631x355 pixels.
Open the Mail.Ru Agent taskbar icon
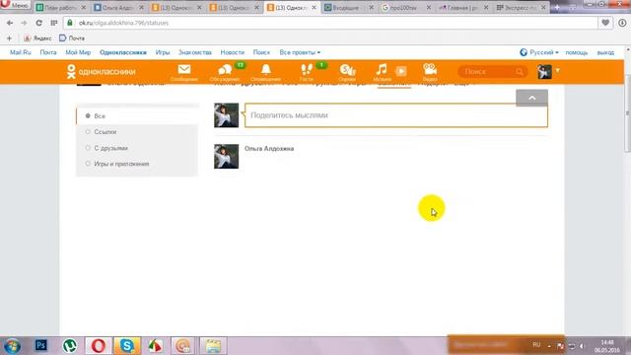point(183,346)
